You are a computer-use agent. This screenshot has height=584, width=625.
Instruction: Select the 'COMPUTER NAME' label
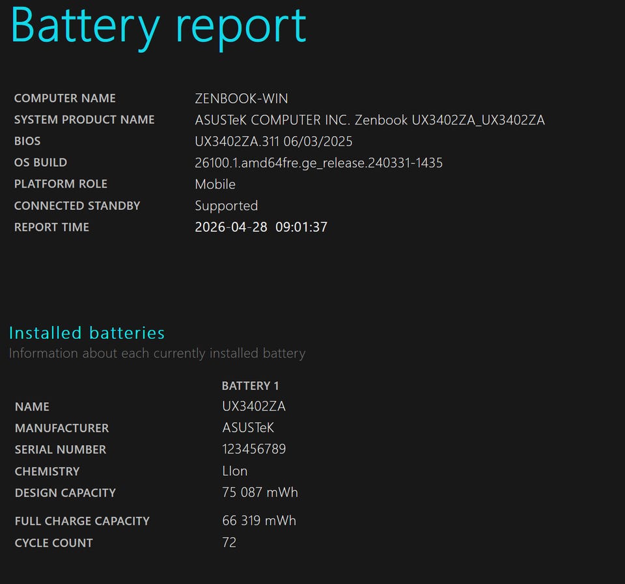pos(65,98)
